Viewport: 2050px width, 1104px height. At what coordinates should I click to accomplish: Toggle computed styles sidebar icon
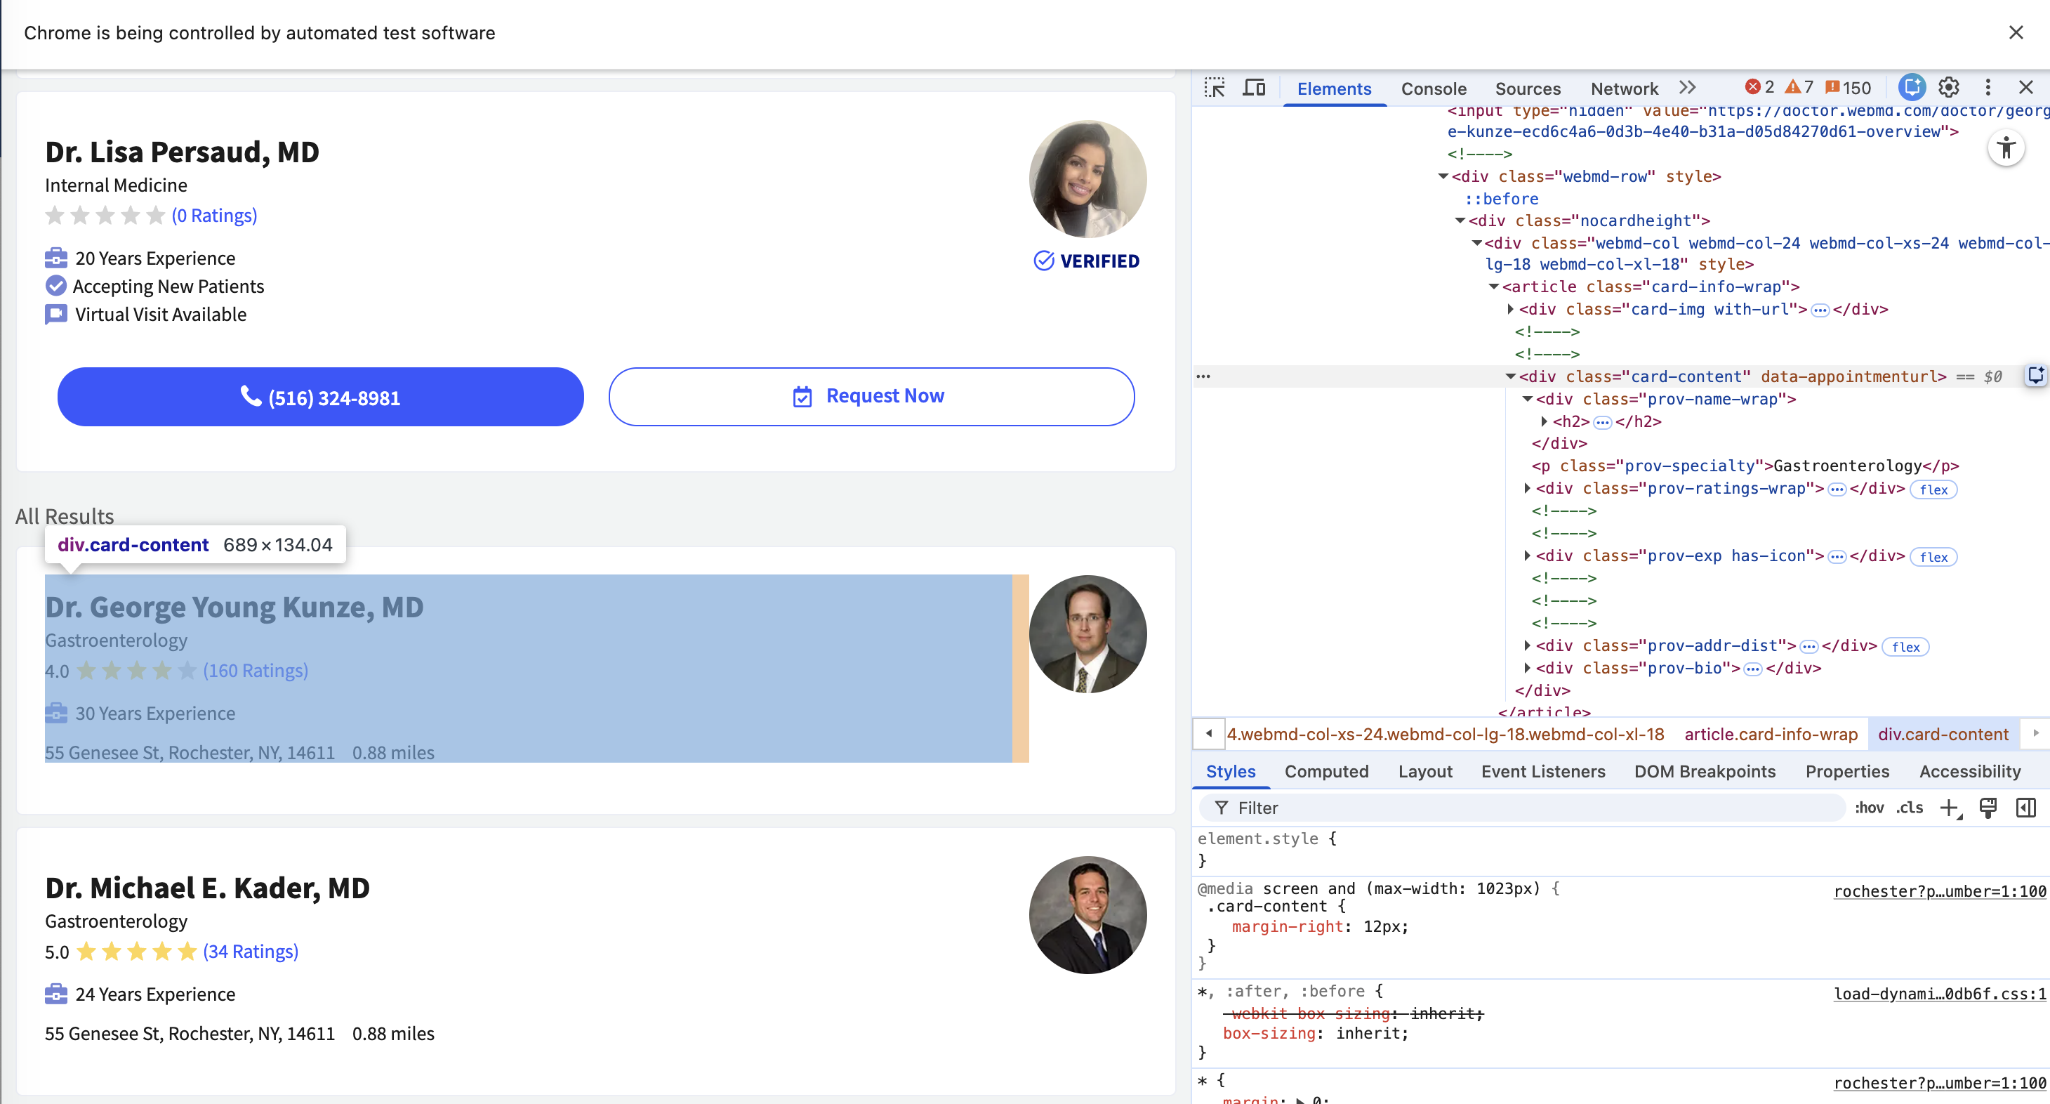click(2025, 808)
